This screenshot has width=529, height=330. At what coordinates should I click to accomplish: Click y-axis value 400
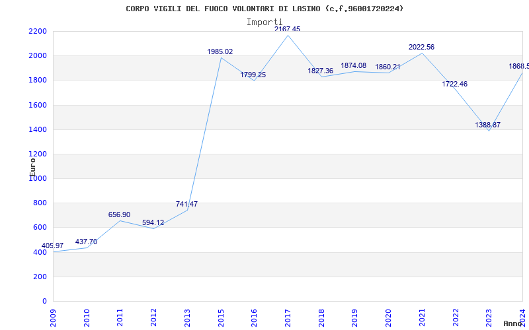click(40, 252)
